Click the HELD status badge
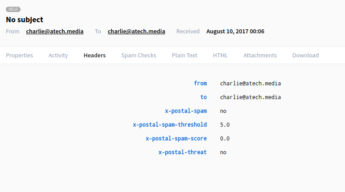This screenshot has height=192, width=345. [13, 9]
